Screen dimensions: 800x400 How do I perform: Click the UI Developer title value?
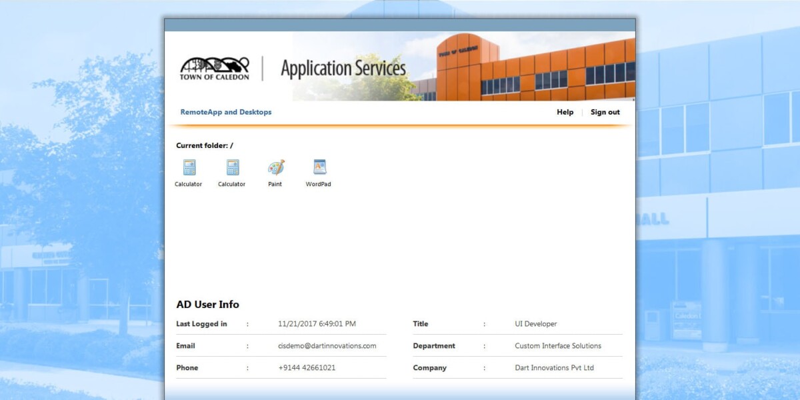(535, 324)
